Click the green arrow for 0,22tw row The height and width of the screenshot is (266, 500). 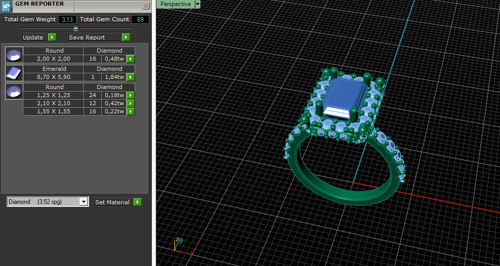pos(131,111)
